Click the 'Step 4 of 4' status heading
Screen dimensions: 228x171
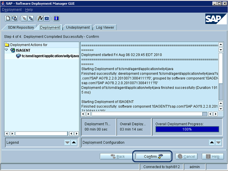click(51, 36)
